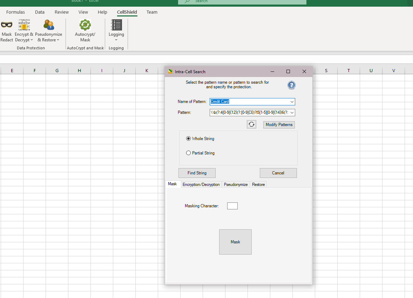The image size is (413, 298).
Task: Launch the Autocrypt/Mask ribbon tool
Action: (x=85, y=31)
